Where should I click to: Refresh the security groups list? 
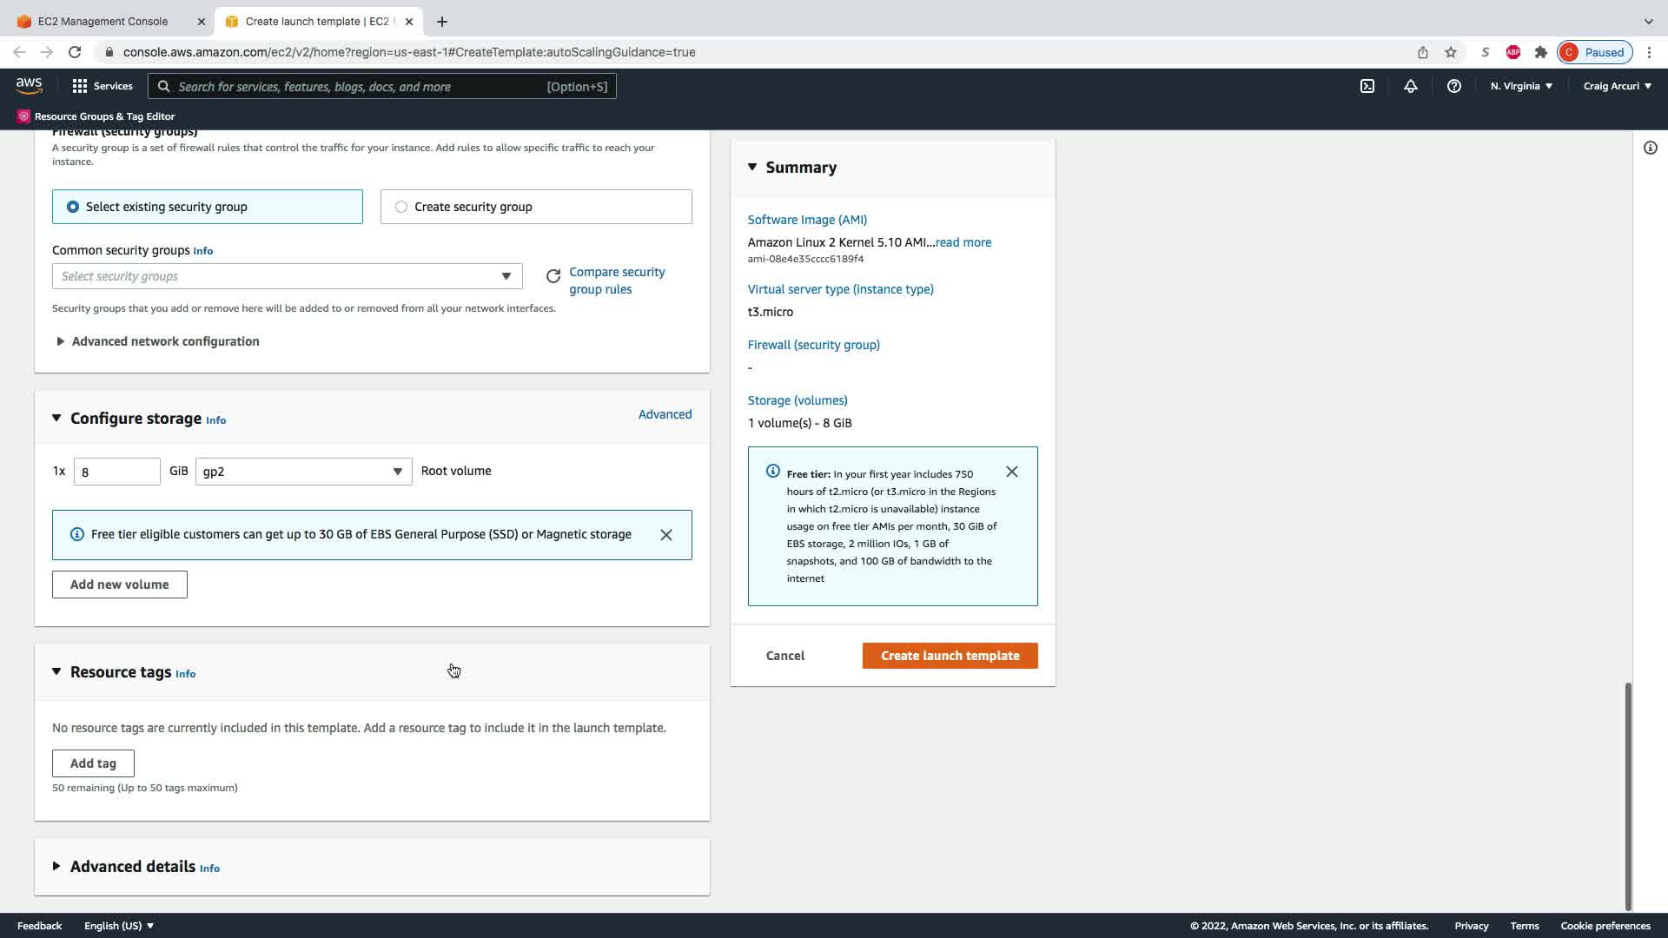click(x=553, y=276)
